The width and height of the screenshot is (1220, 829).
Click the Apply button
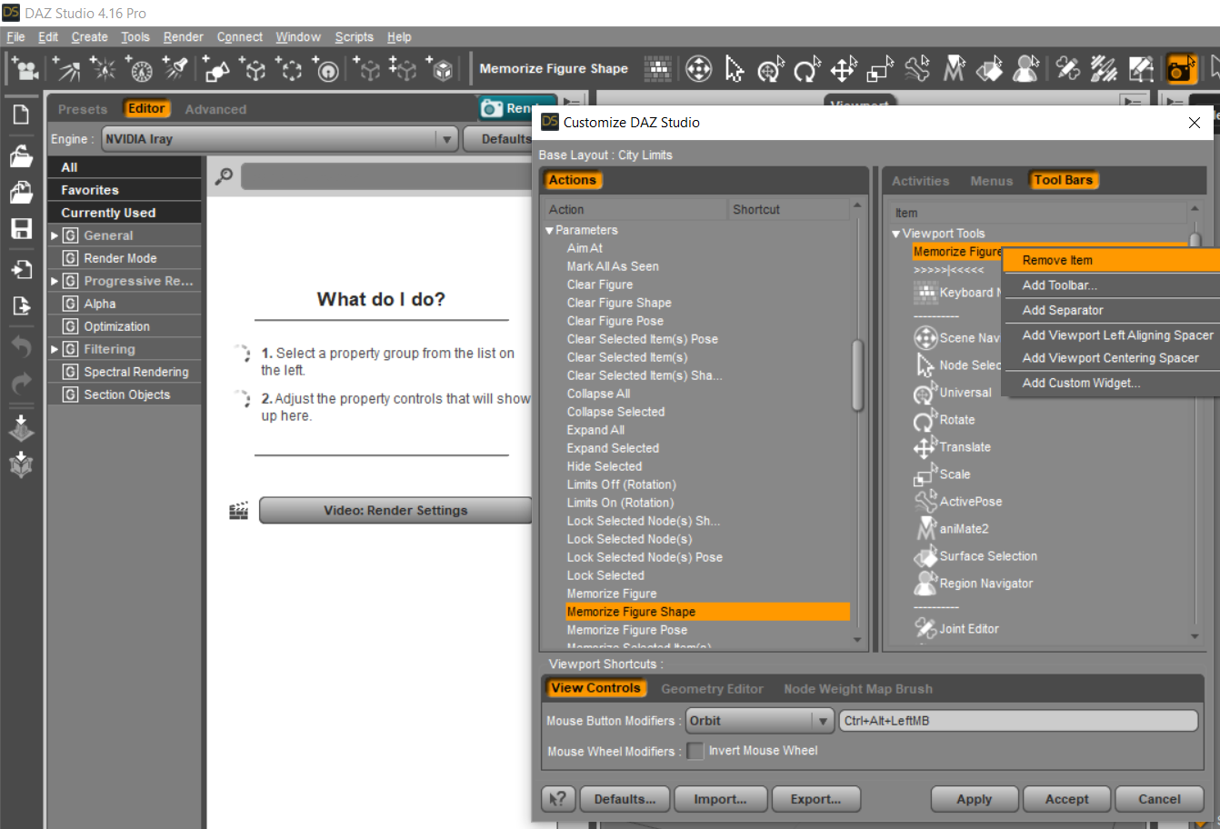(x=975, y=799)
